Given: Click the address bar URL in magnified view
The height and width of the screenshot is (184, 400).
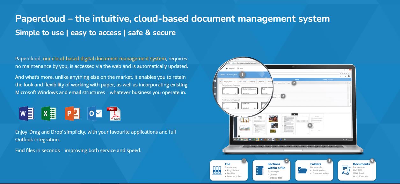Looking at the screenshot, I should pyautogui.click(x=246, y=63).
